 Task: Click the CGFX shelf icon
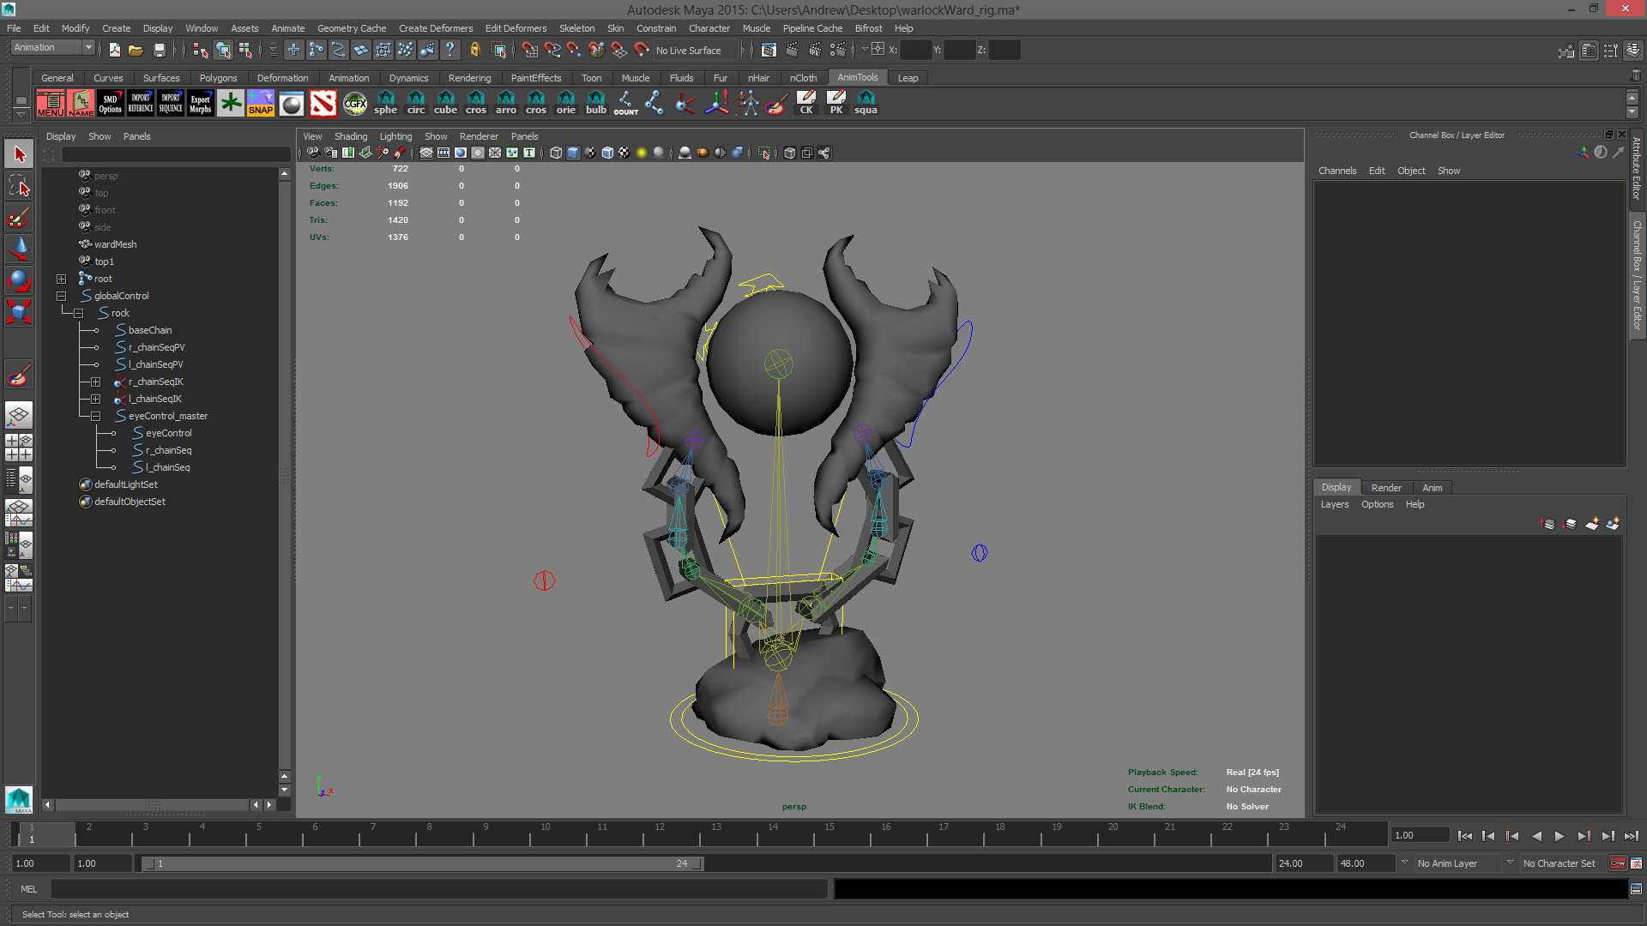pos(354,103)
